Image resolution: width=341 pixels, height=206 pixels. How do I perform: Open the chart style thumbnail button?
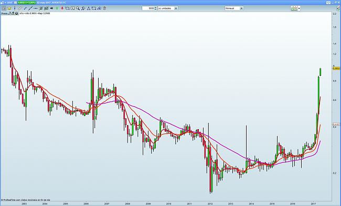[294, 8]
